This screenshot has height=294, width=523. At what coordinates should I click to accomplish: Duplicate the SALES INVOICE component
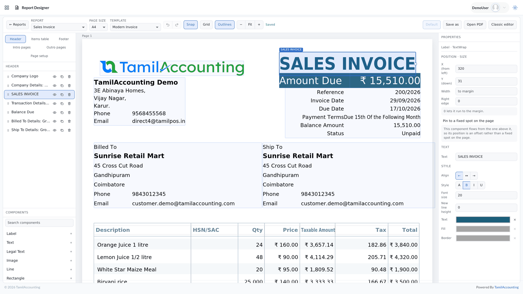[x=62, y=95]
